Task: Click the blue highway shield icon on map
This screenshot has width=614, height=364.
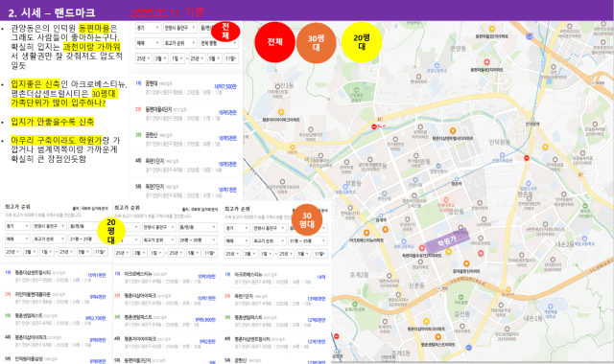Action: tap(530, 36)
